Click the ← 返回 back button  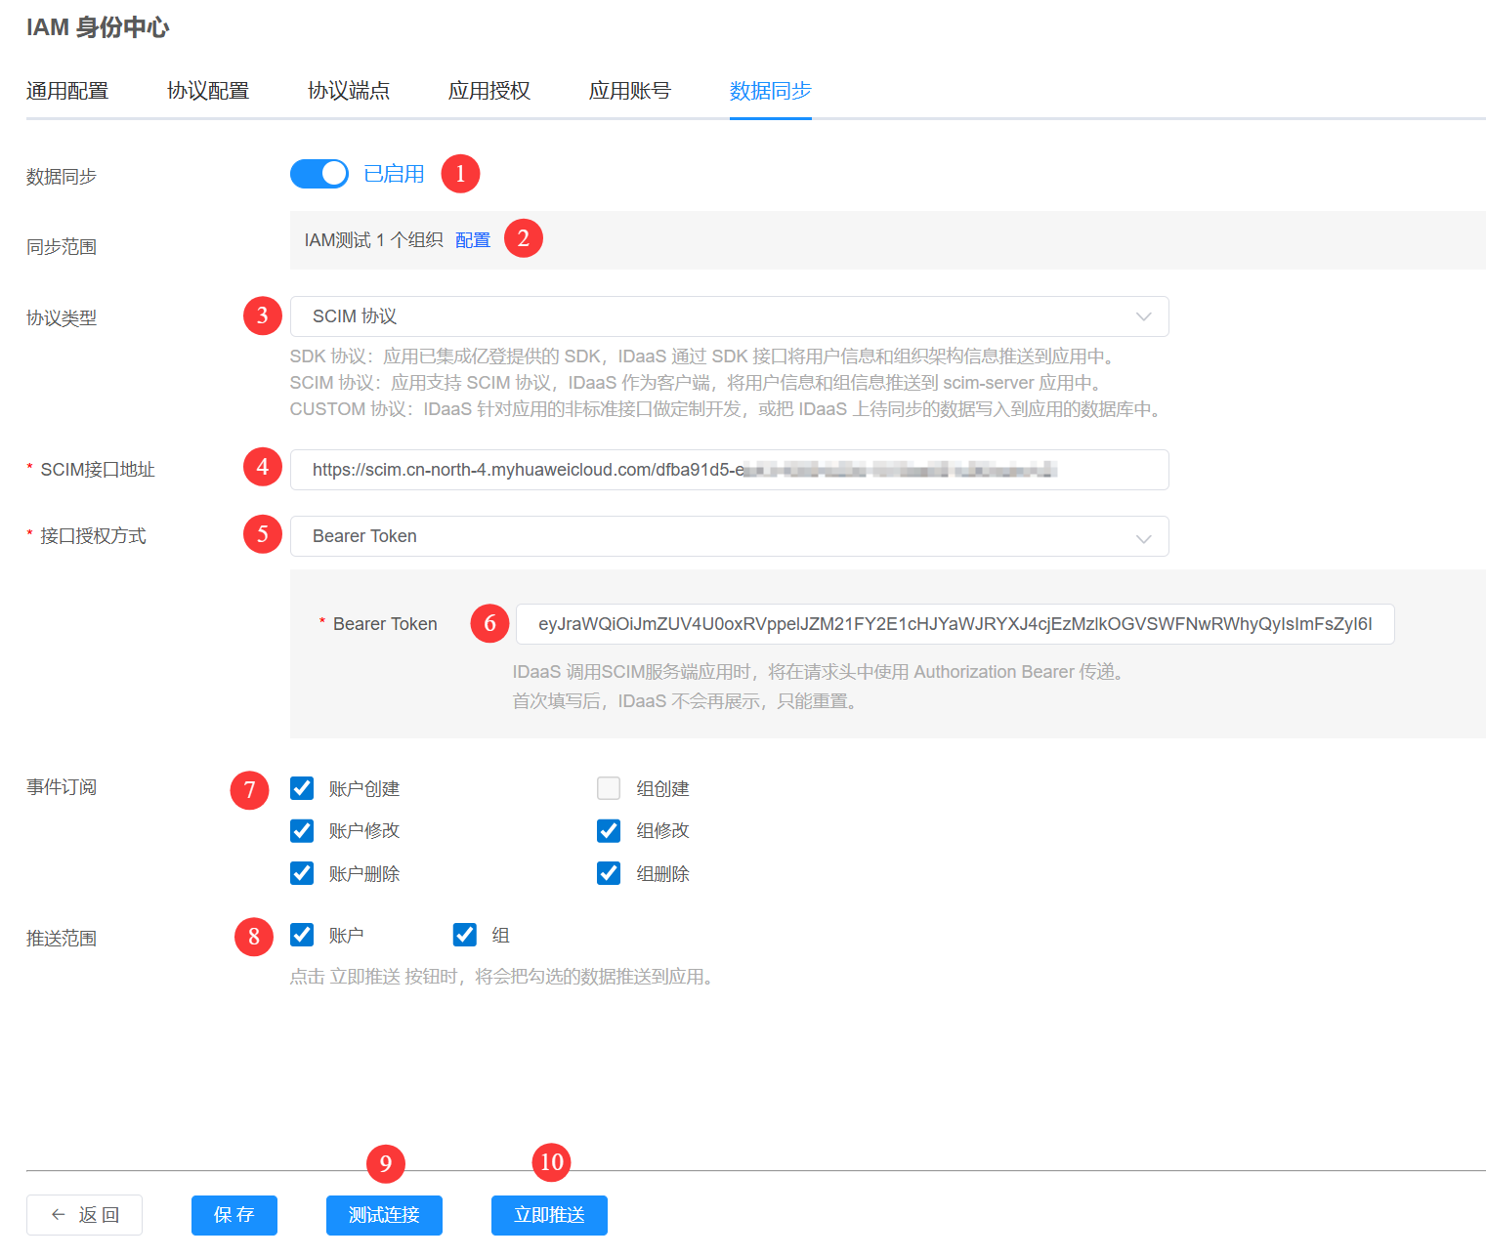click(85, 1215)
